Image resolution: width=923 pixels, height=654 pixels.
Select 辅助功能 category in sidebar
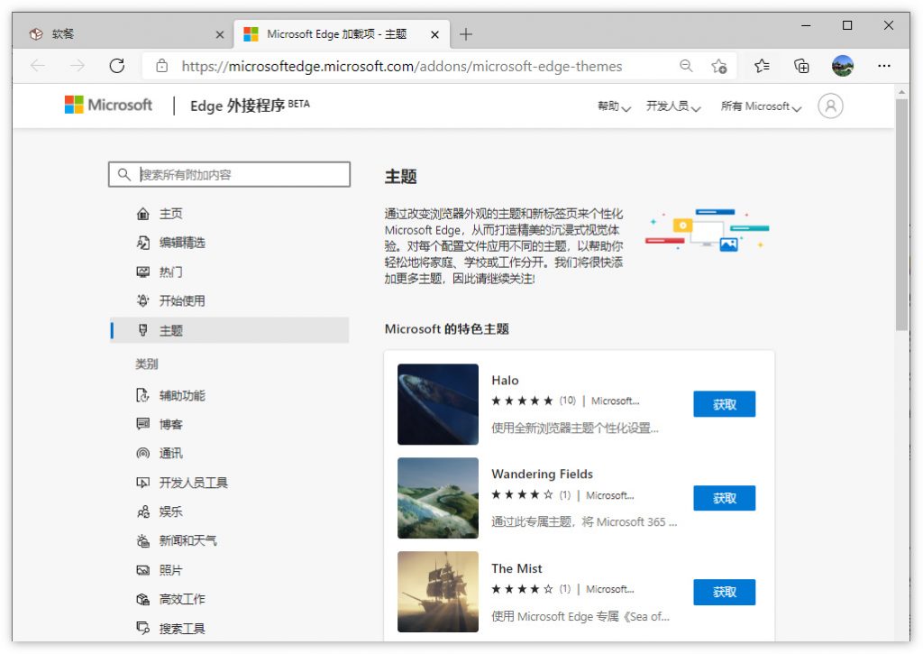coord(182,395)
